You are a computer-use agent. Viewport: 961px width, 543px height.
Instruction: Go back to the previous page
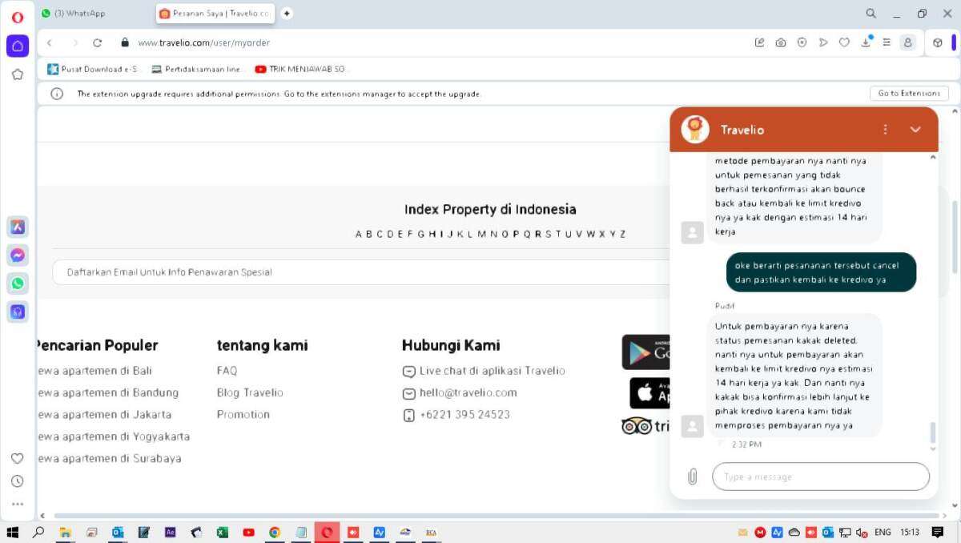[50, 42]
